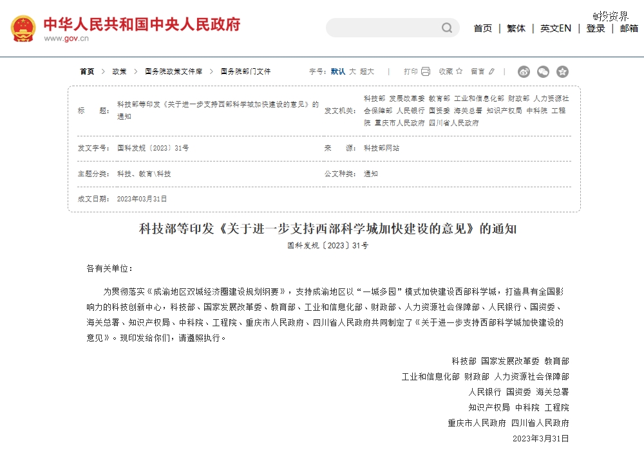
Task: Open 国务院部门文件 breadcrumb
Action: [245, 71]
